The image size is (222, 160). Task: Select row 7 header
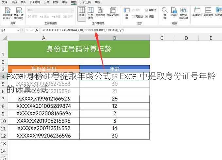(x=3, y=99)
